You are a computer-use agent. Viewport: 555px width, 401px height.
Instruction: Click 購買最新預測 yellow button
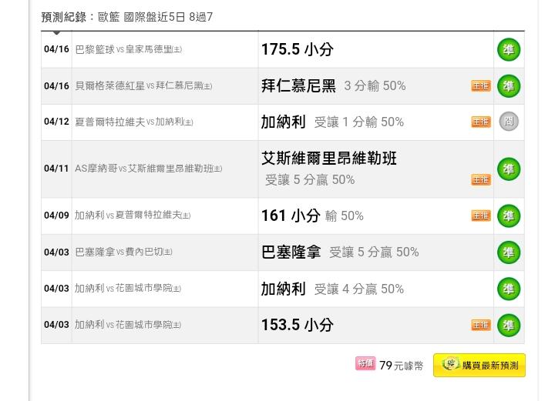click(x=479, y=365)
